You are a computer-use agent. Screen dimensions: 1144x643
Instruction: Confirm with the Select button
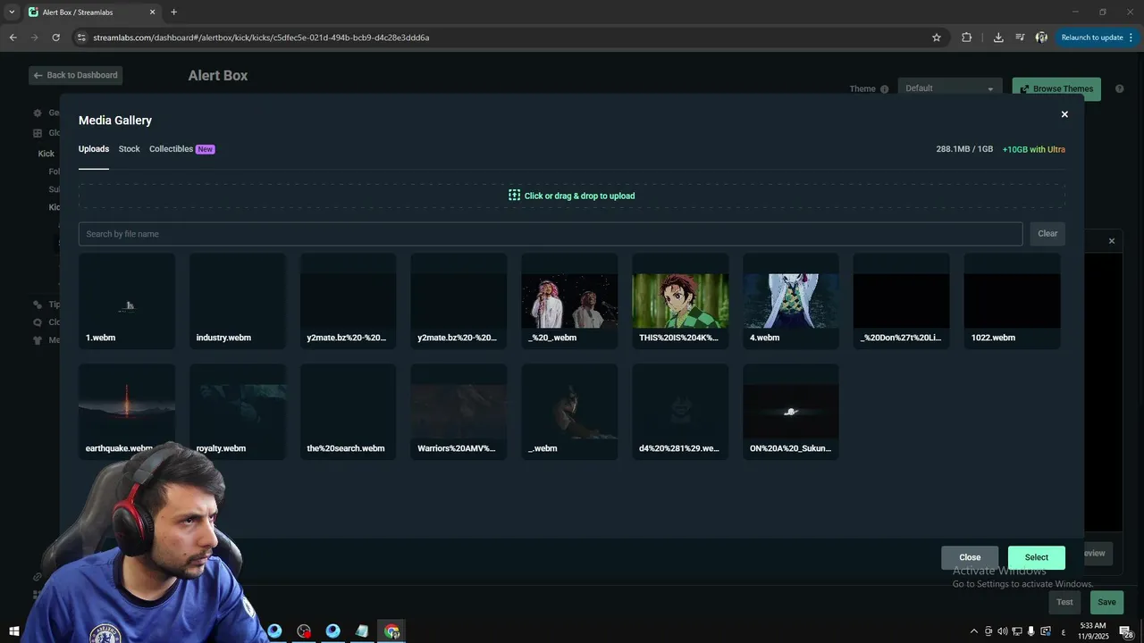pyautogui.click(x=1037, y=557)
